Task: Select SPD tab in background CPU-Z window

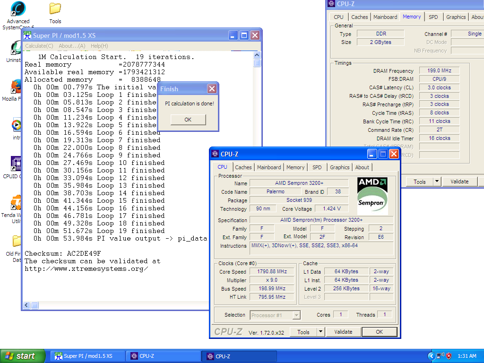Action: click(x=433, y=17)
